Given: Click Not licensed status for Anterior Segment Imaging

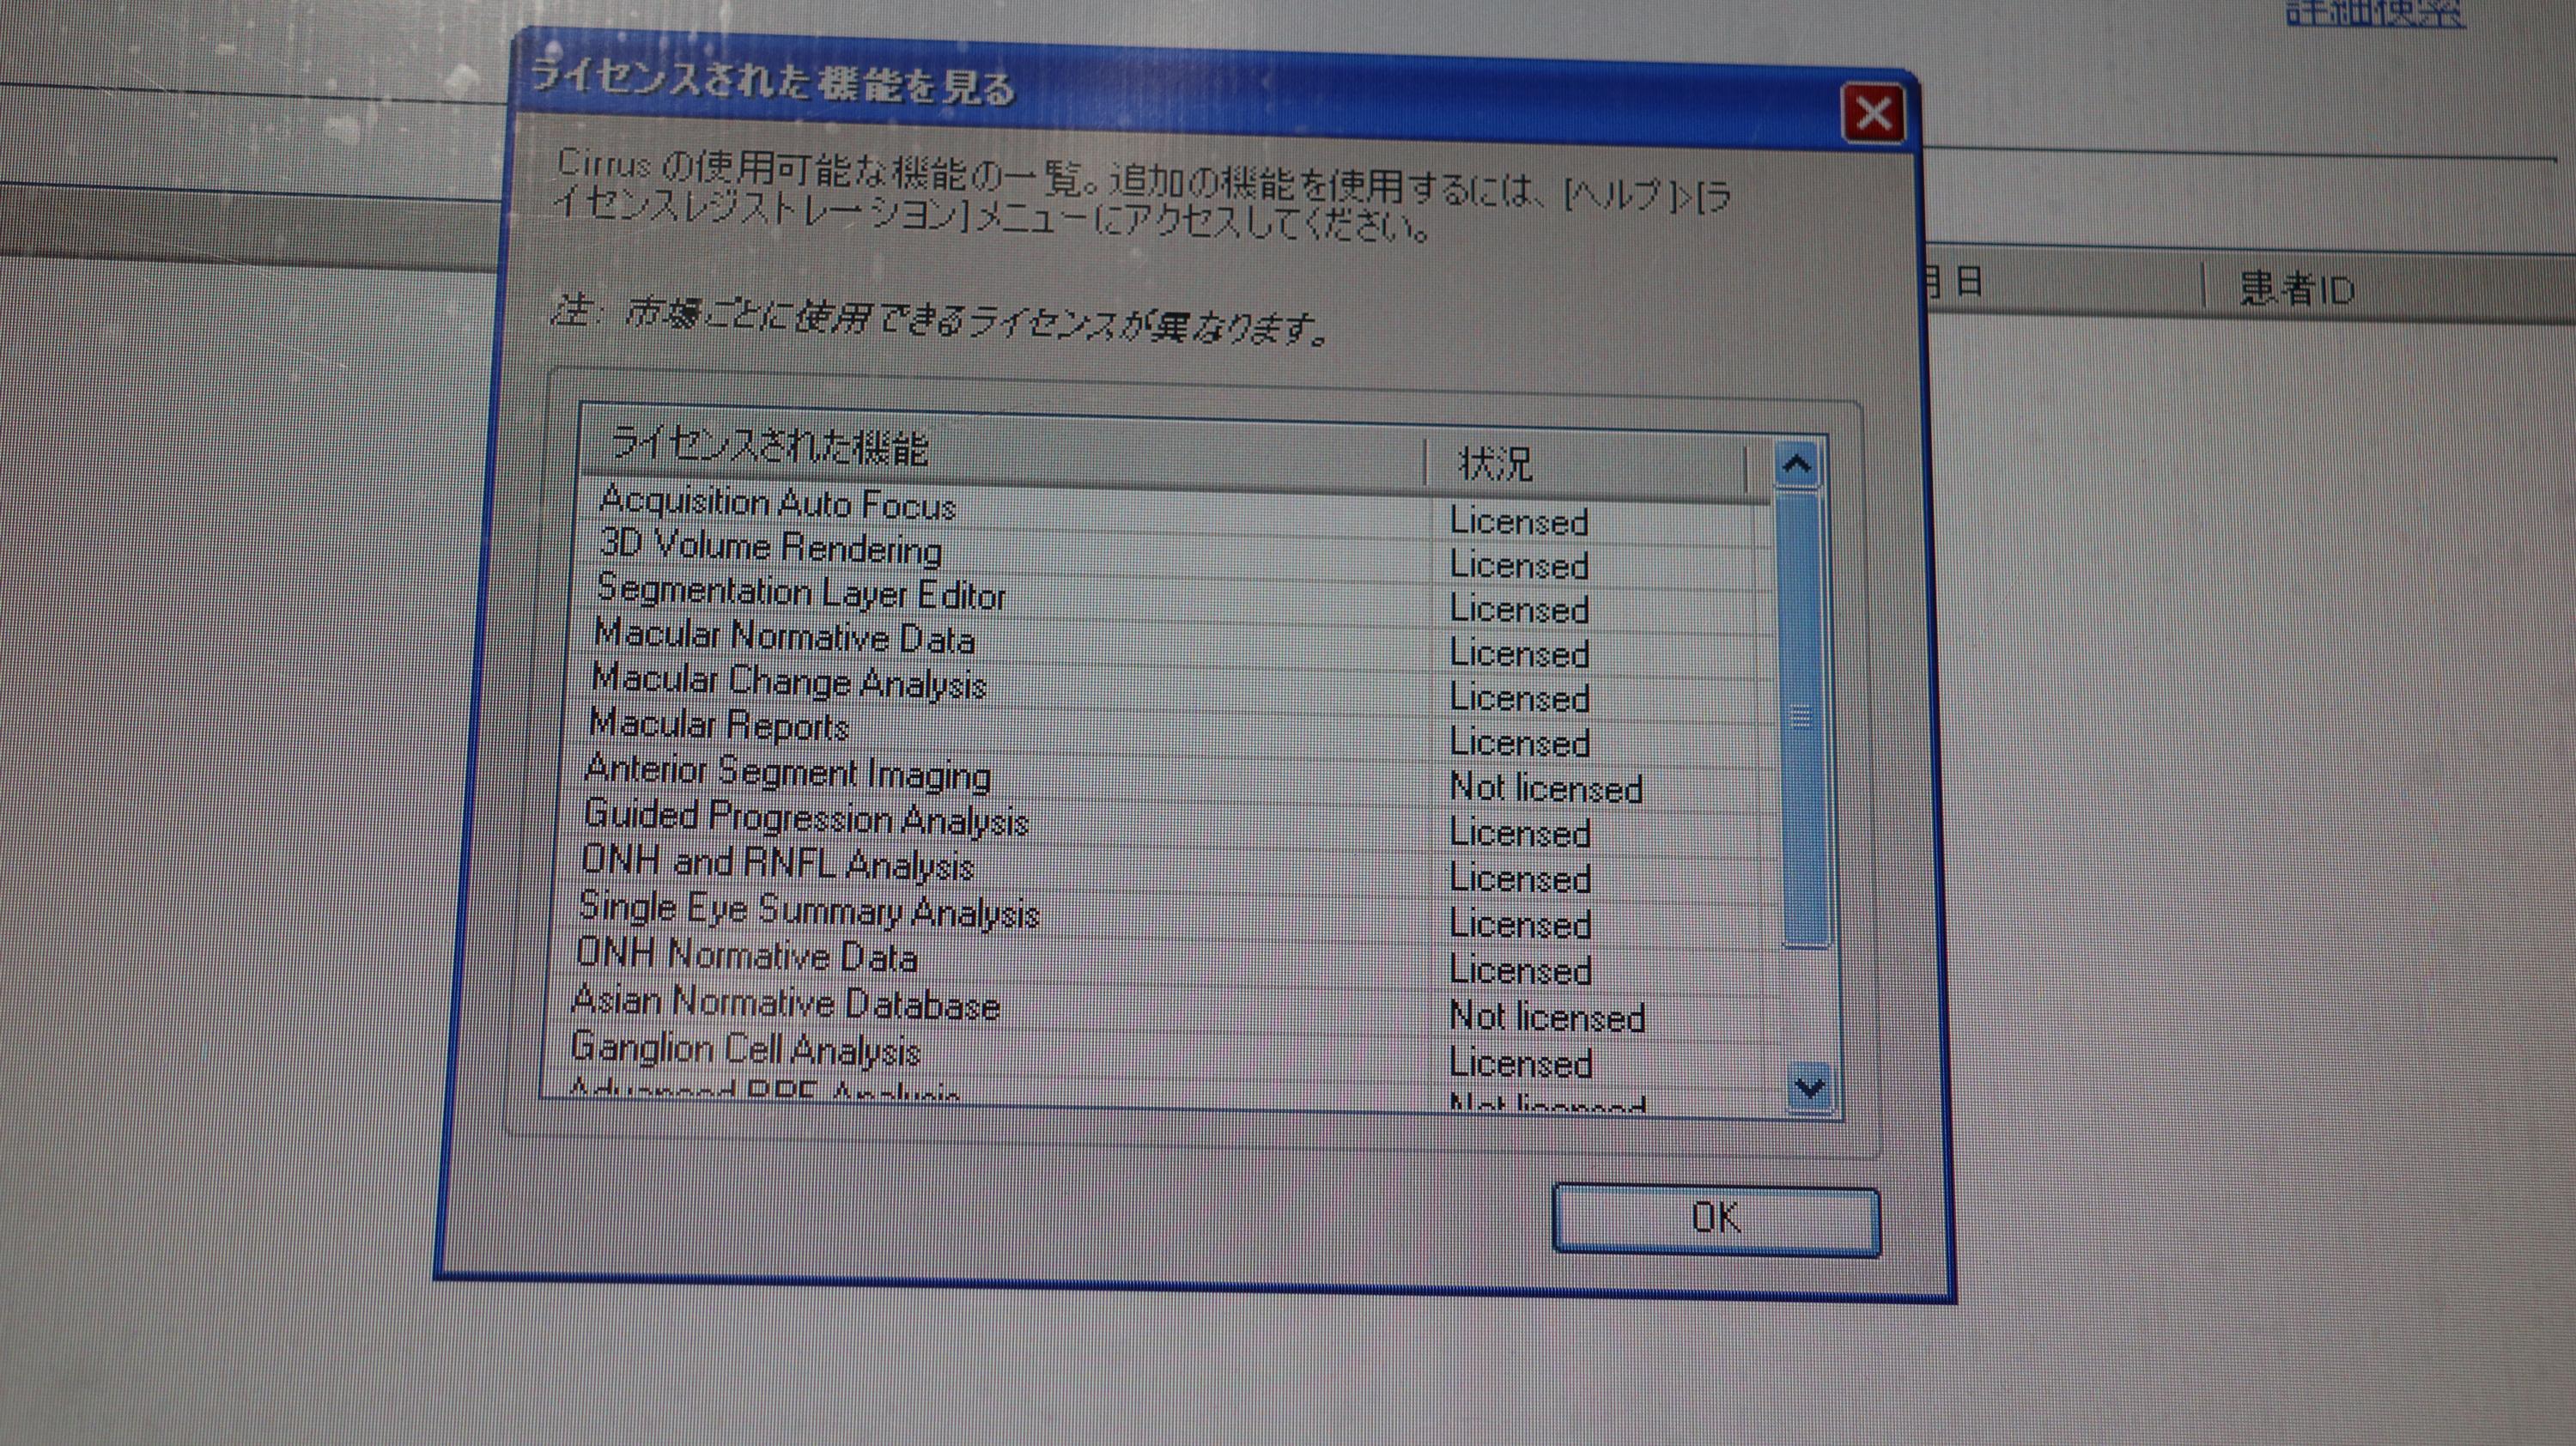Looking at the screenshot, I should click(1546, 789).
